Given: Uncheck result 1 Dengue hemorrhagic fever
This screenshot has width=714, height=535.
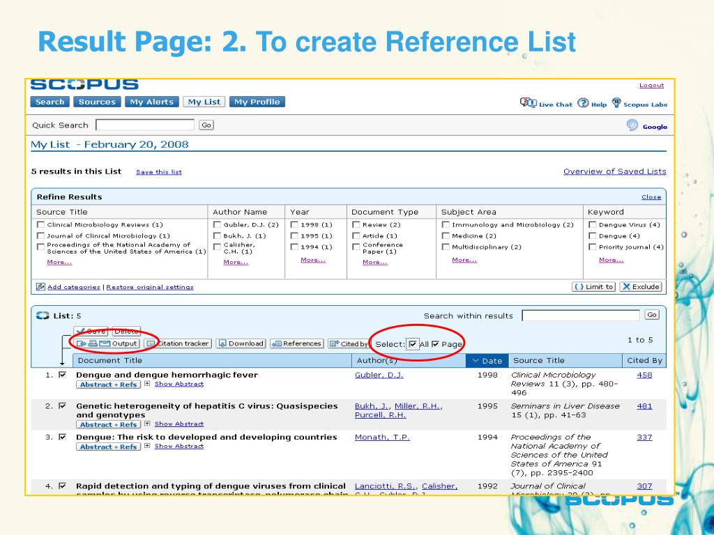Looking at the screenshot, I should point(62,374).
